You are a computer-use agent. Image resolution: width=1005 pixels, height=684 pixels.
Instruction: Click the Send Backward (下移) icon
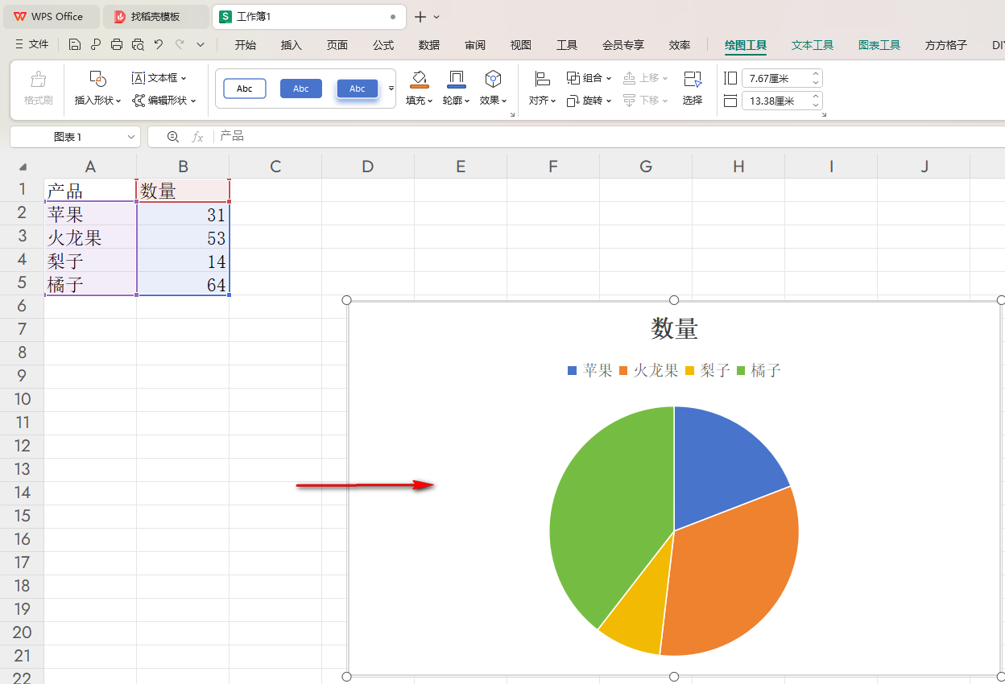[630, 101]
